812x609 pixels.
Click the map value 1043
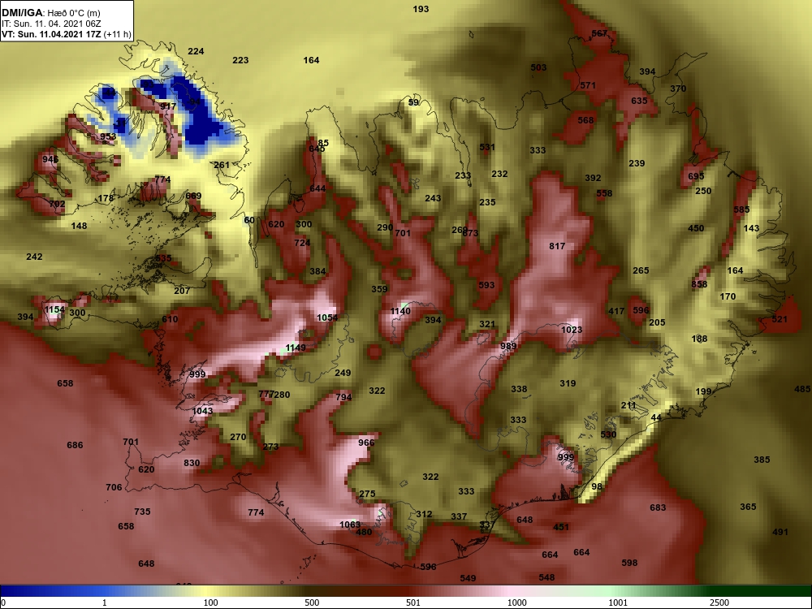pos(202,411)
